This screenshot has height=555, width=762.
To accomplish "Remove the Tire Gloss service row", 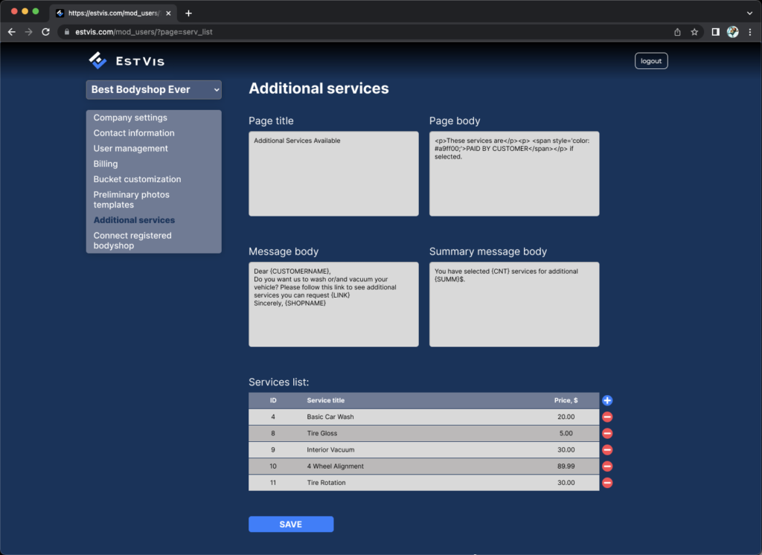I will tap(607, 434).
